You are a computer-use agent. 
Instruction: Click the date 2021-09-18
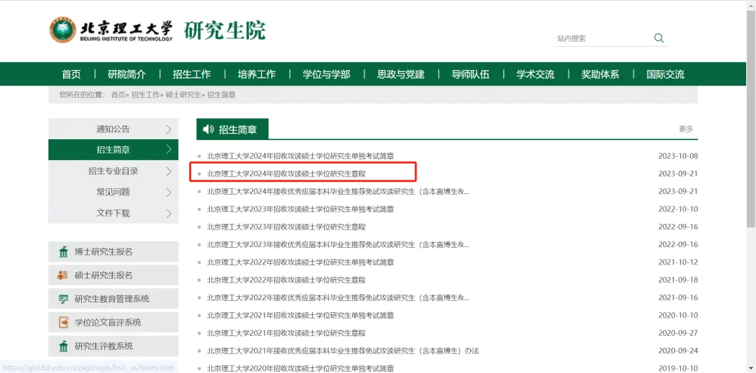click(678, 280)
